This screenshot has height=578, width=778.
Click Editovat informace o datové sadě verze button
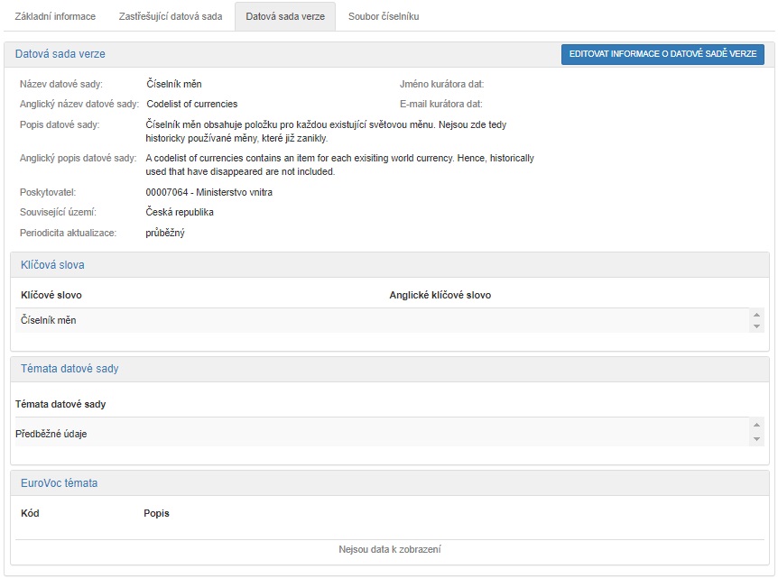pyautogui.click(x=662, y=54)
